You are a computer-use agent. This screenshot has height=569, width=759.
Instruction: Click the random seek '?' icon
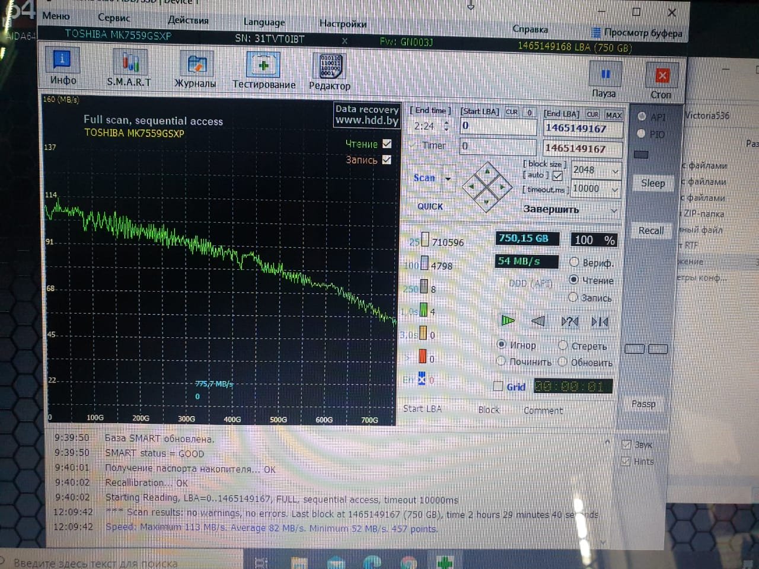[569, 322]
